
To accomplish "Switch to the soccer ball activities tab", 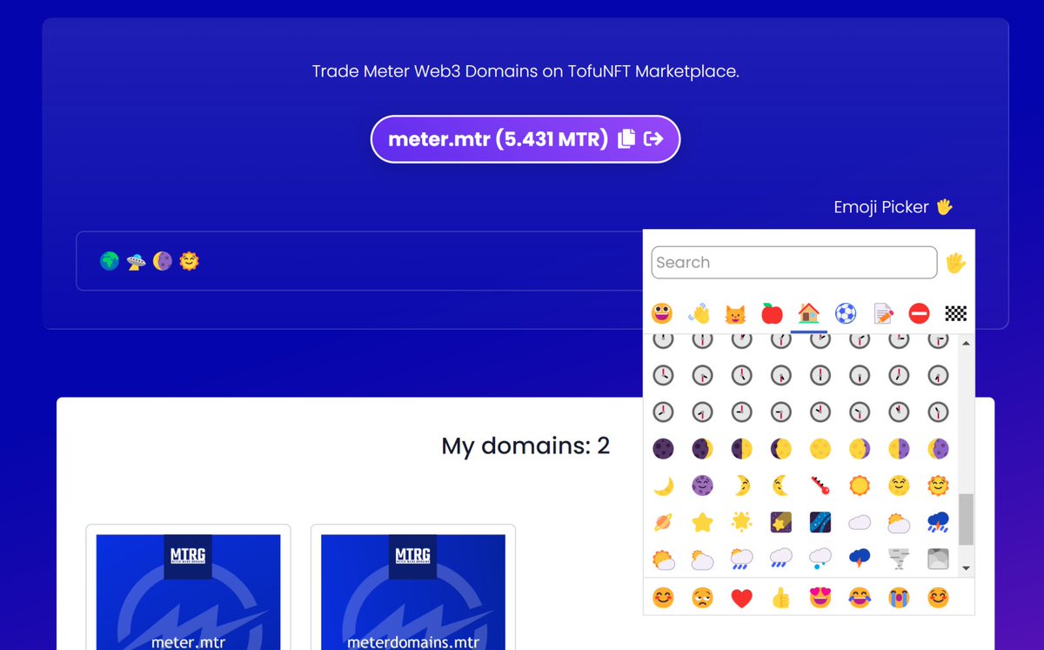I will point(846,313).
